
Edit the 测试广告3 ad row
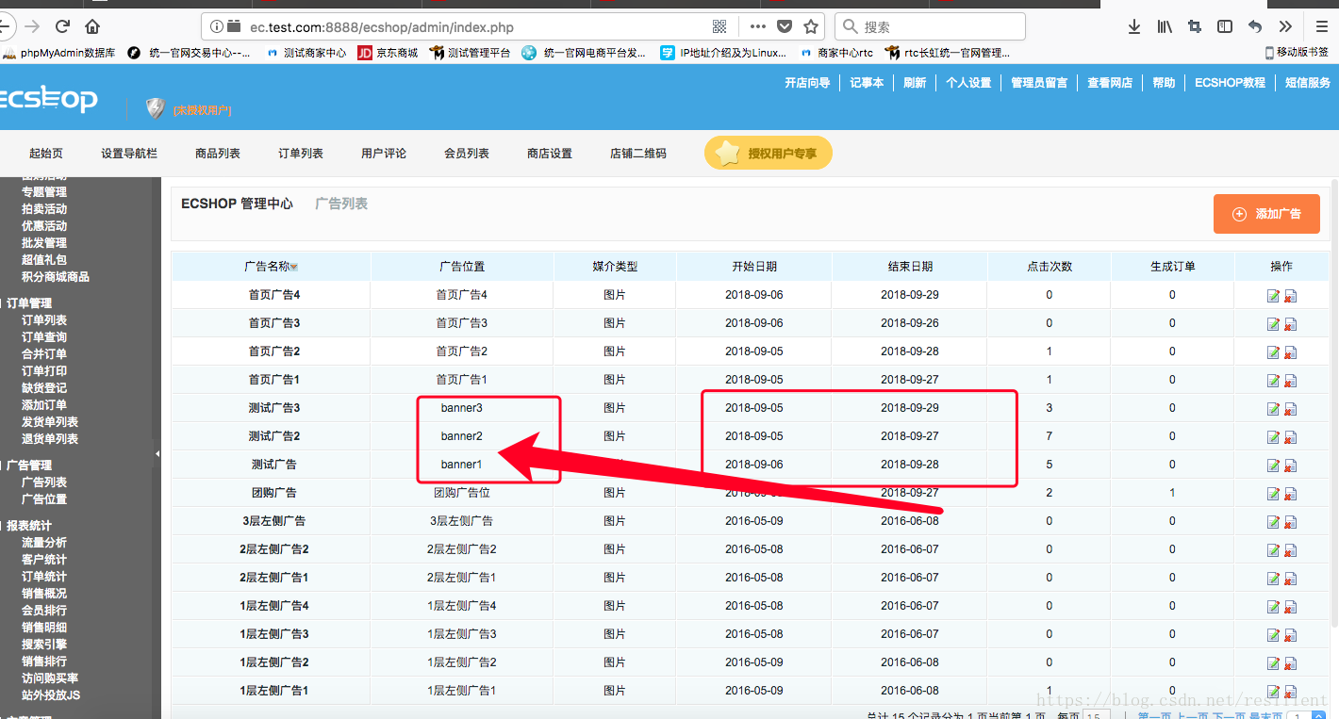click(x=1274, y=409)
